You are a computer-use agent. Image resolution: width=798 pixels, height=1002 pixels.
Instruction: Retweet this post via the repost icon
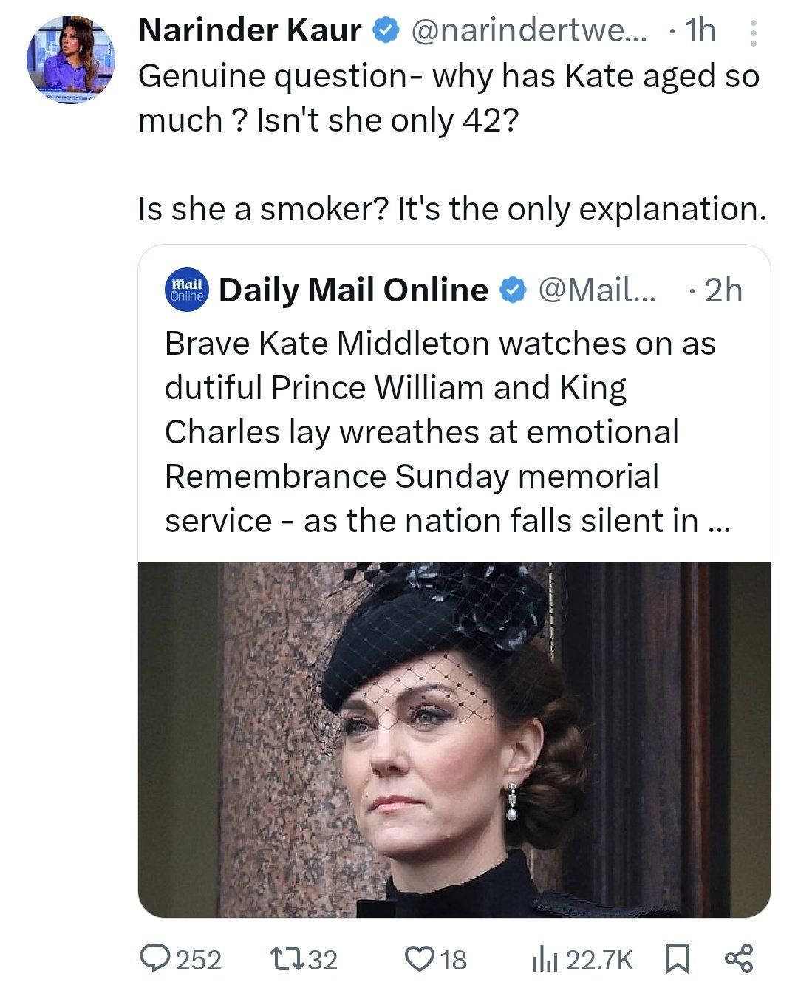[x=285, y=959]
